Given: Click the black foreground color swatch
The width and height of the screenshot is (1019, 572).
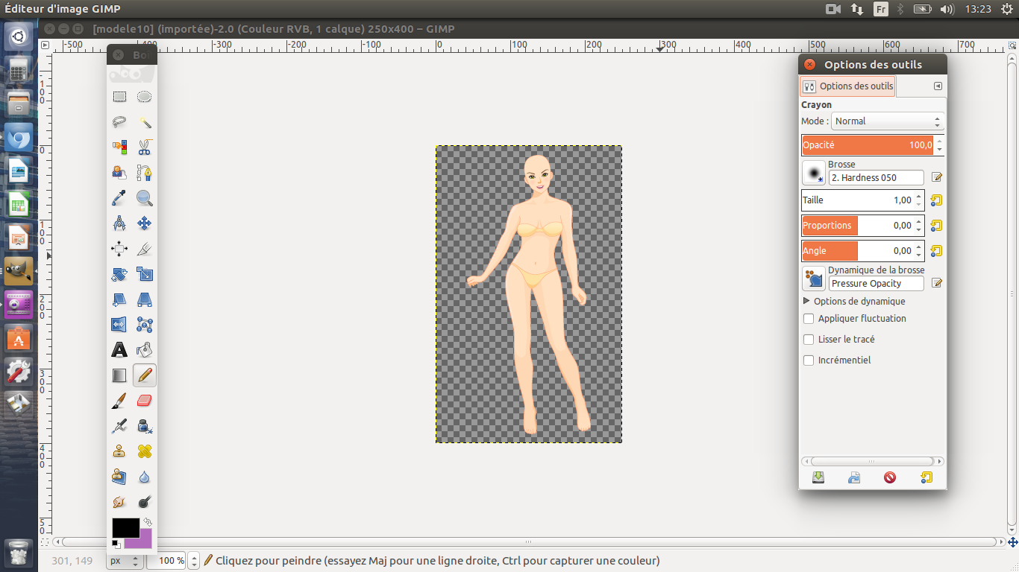Looking at the screenshot, I should 124,527.
